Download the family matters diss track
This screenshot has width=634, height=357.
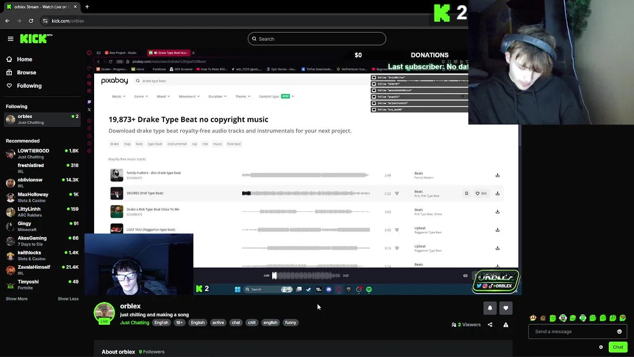497,175
